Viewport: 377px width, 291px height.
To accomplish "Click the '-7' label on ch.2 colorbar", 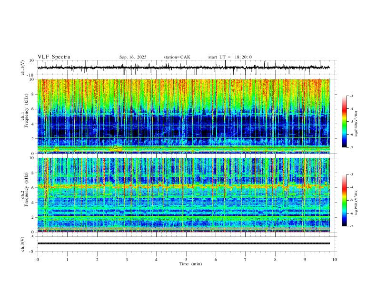I will [x=351, y=226].
